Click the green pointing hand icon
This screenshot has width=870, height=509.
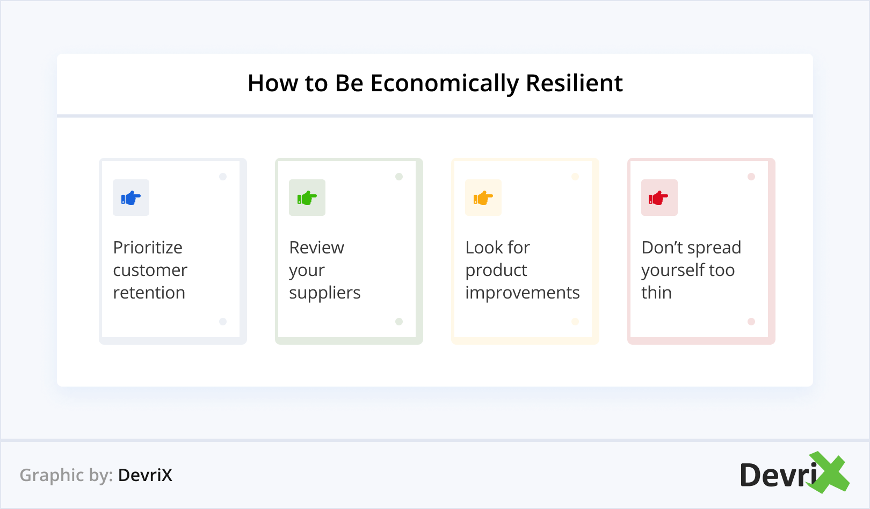point(307,198)
